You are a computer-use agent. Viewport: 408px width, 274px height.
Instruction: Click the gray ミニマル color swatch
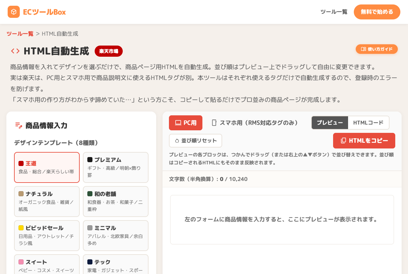click(90, 228)
